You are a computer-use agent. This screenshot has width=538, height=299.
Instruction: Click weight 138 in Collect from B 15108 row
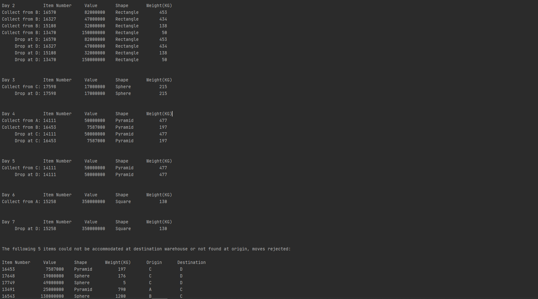[x=163, y=26]
